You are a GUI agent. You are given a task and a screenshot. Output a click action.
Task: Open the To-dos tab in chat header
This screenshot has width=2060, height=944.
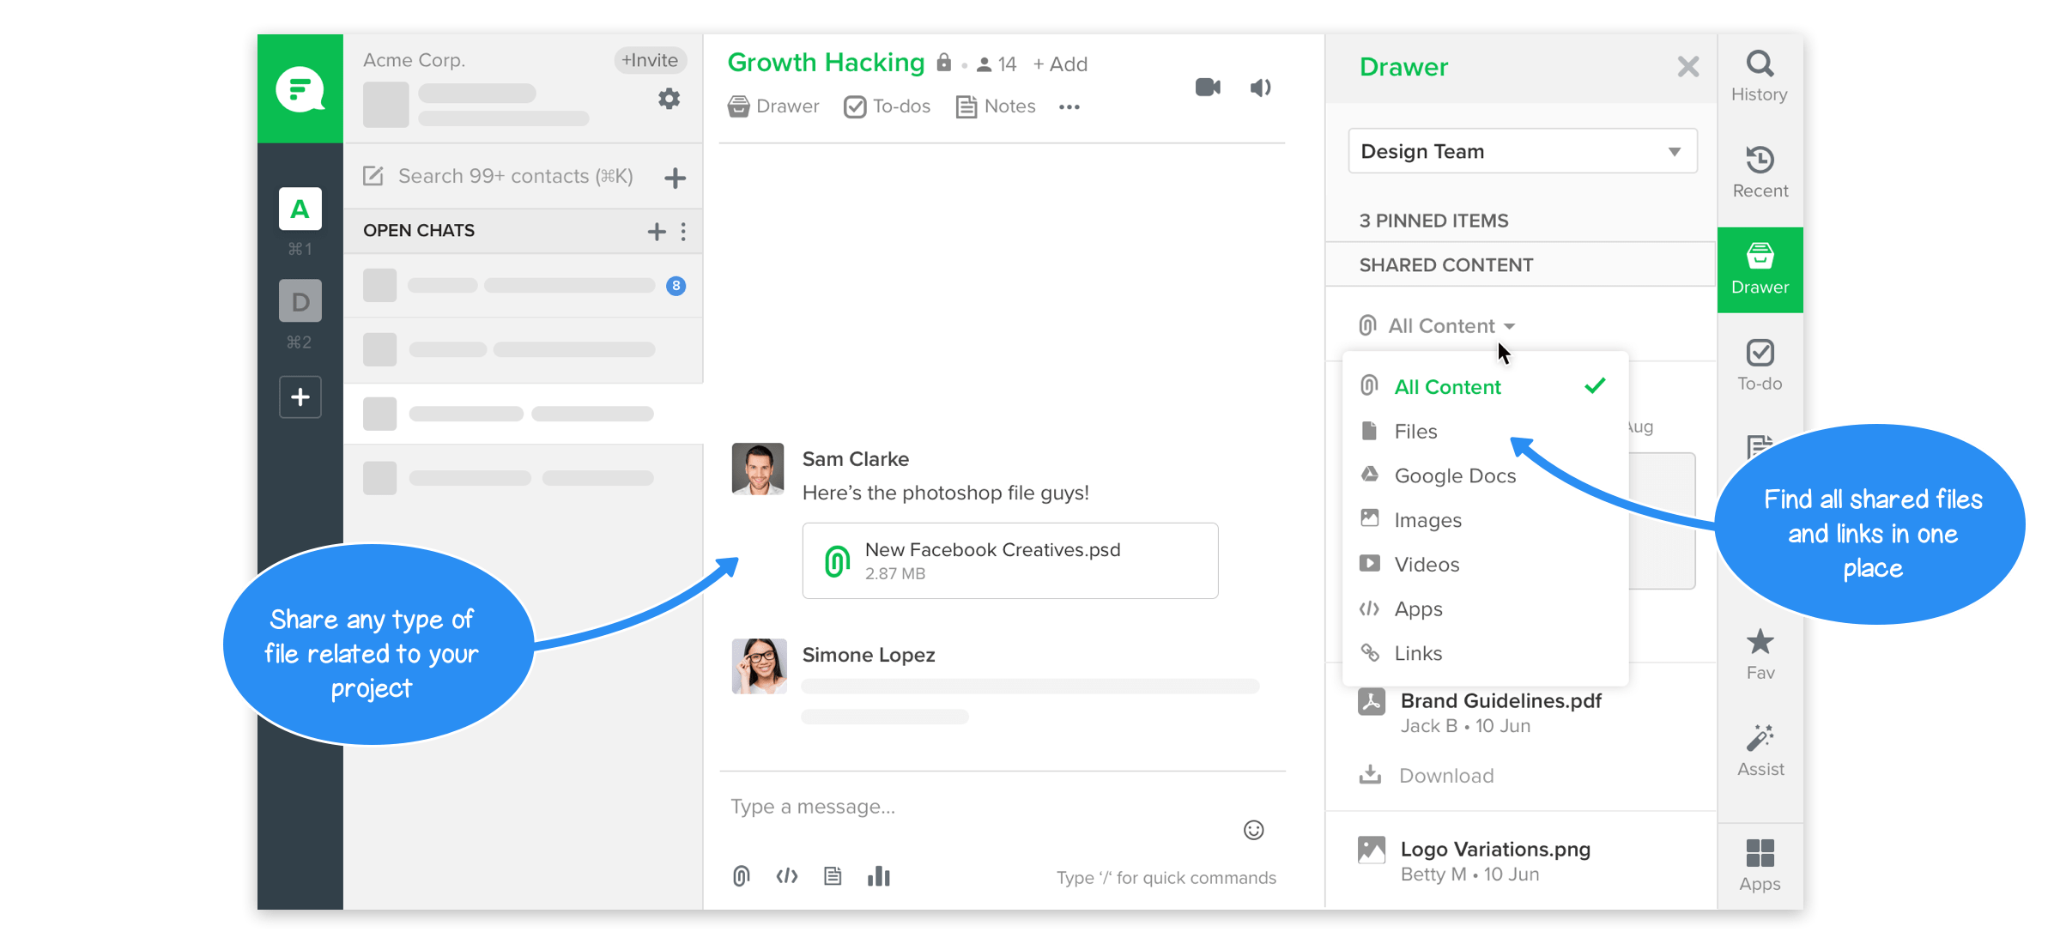[x=888, y=106]
